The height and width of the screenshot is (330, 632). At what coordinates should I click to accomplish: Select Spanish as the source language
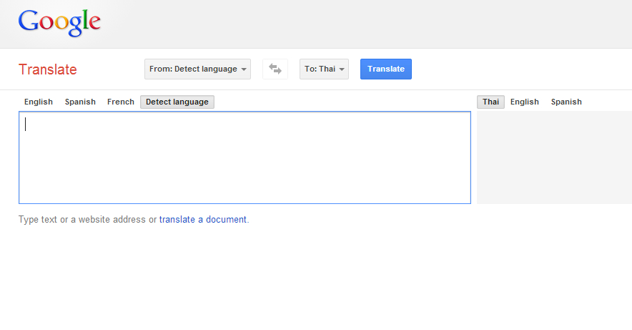point(80,102)
